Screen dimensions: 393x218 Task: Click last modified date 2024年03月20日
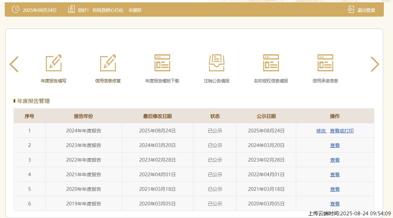(x=157, y=145)
